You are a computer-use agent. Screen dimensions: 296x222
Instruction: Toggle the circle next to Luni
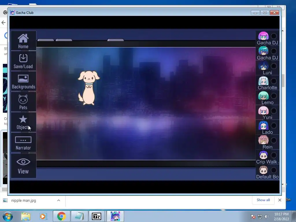pyautogui.click(x=274, y=66)
